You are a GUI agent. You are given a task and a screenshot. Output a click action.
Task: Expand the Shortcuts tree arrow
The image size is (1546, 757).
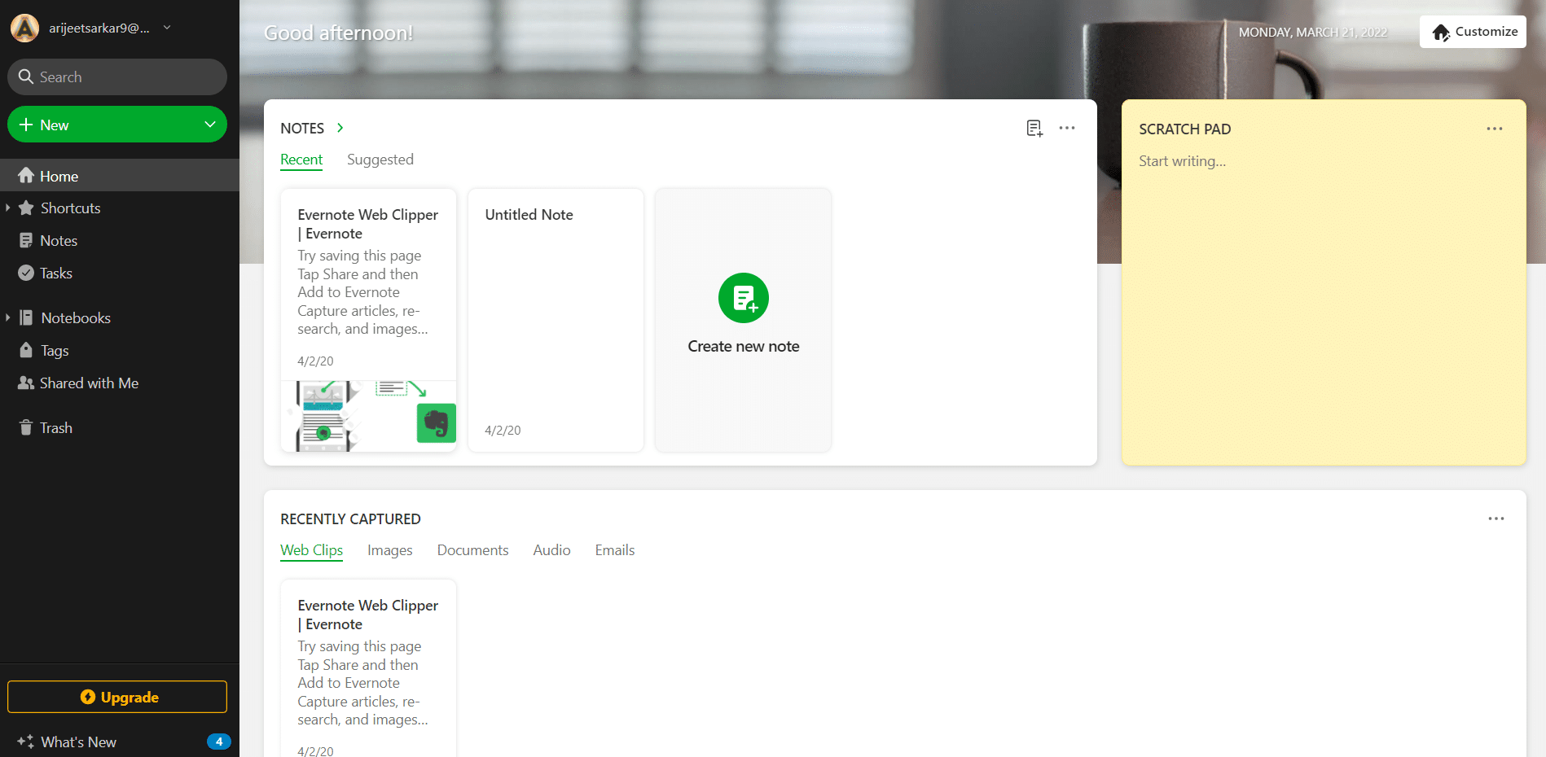point(7,208)
